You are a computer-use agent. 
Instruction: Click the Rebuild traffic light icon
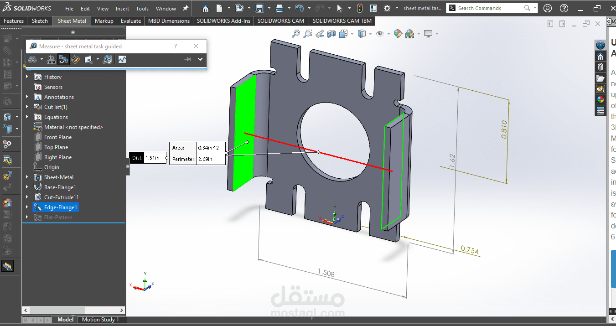(359, 8)
